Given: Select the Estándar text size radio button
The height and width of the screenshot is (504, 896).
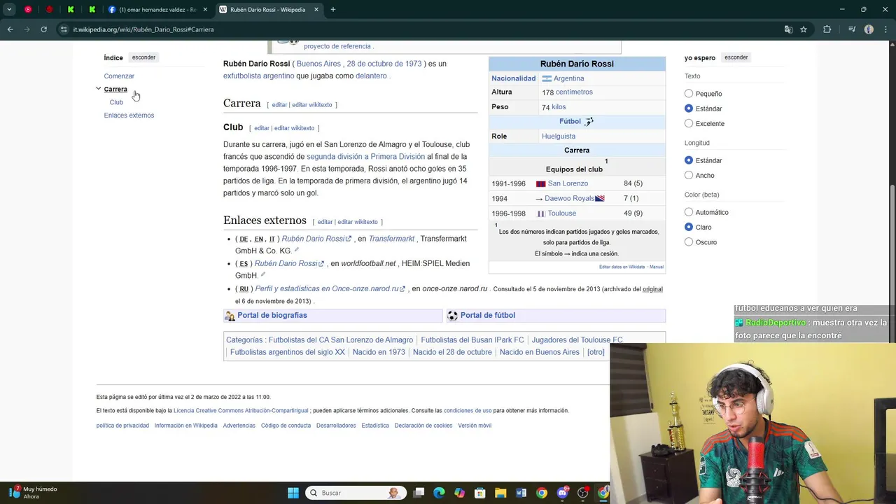Looking at the screenshot, I should point(689,108).
